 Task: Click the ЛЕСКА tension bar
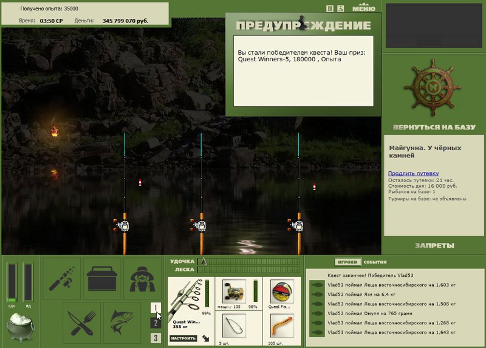click(x=249, y=270)
